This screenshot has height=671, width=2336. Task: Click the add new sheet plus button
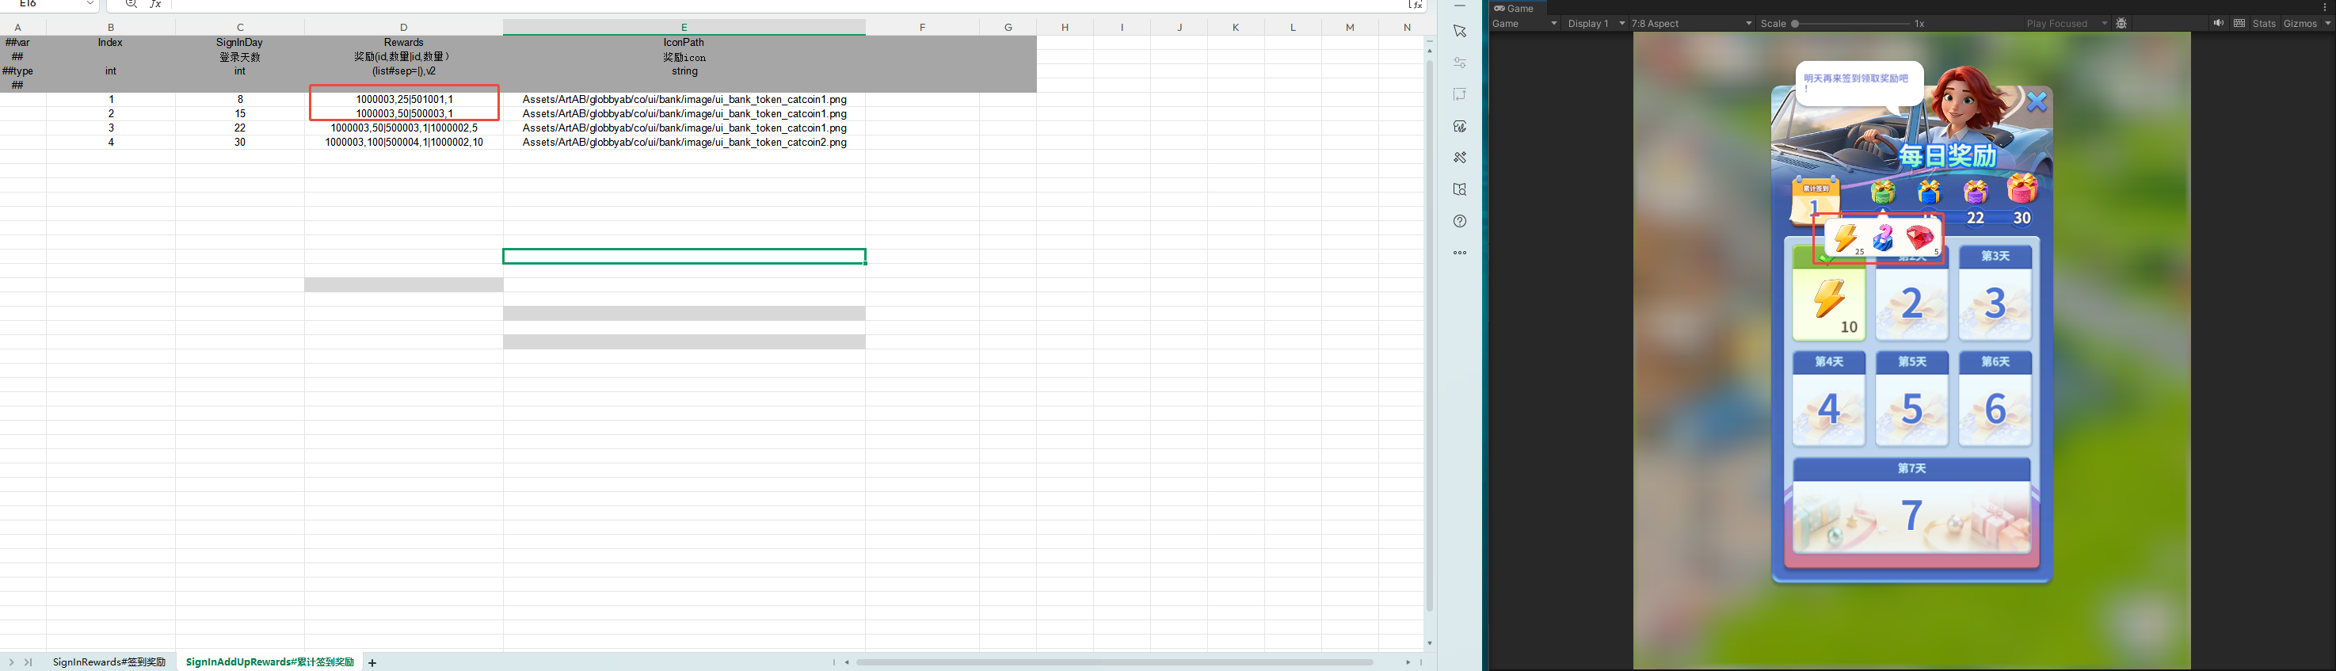[372, 663]
